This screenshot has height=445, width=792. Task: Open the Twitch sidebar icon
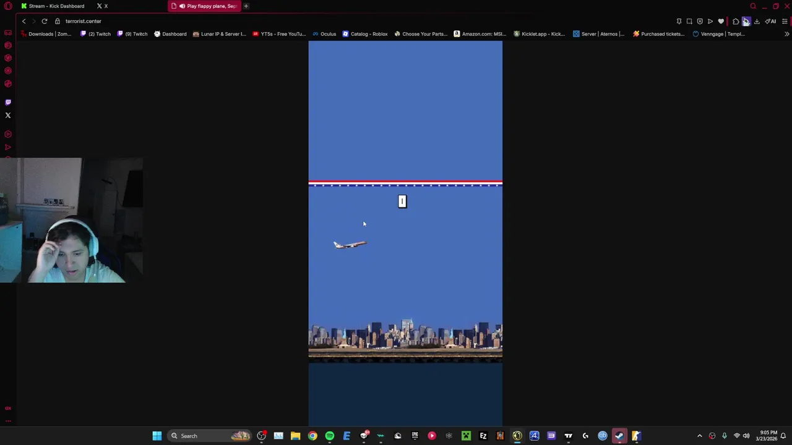(x=8, y=102)
